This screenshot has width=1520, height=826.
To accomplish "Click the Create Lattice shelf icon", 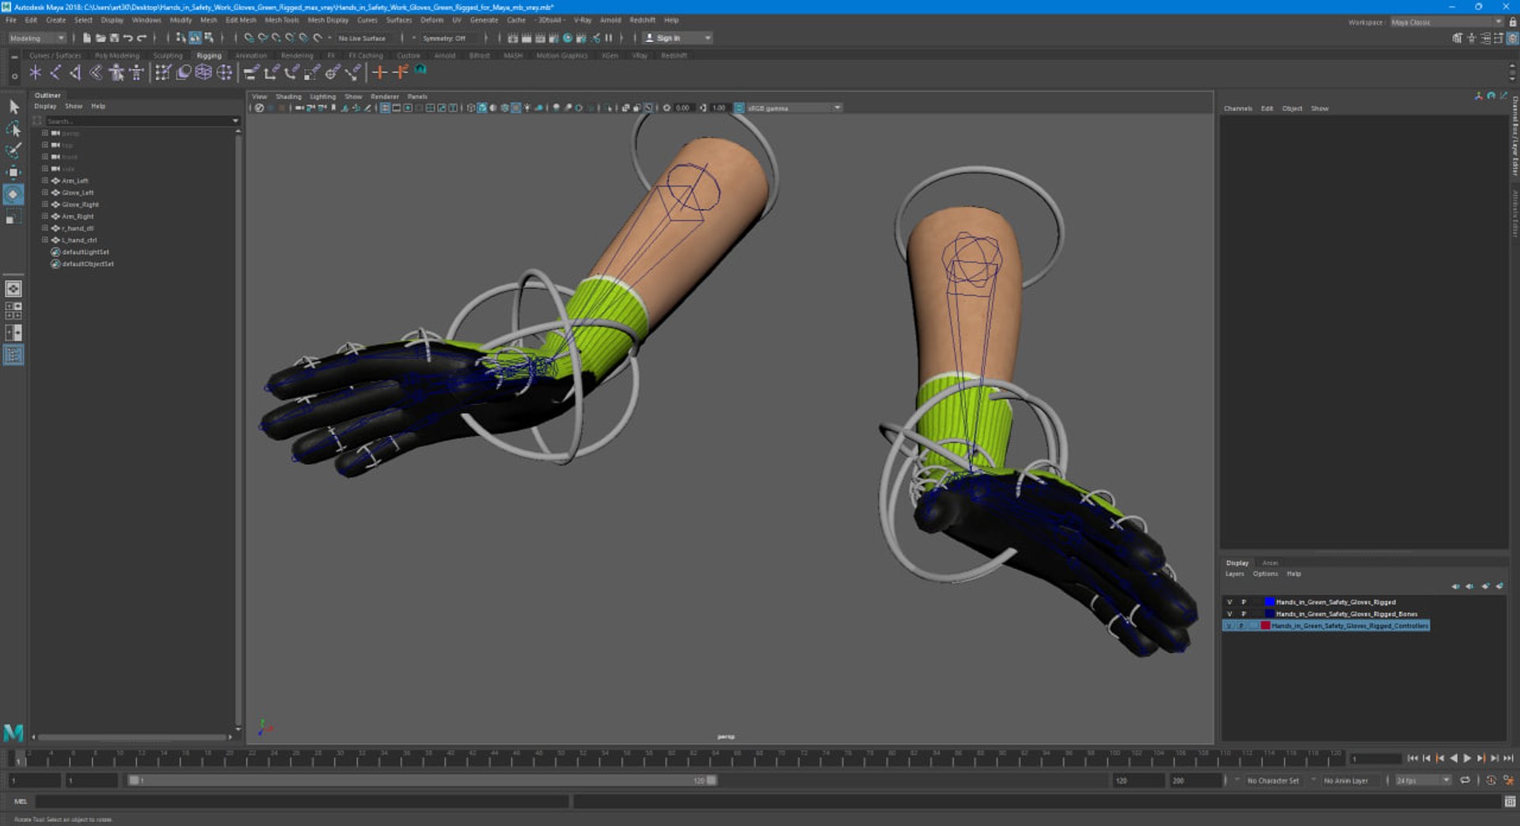I will pos(203,73).
